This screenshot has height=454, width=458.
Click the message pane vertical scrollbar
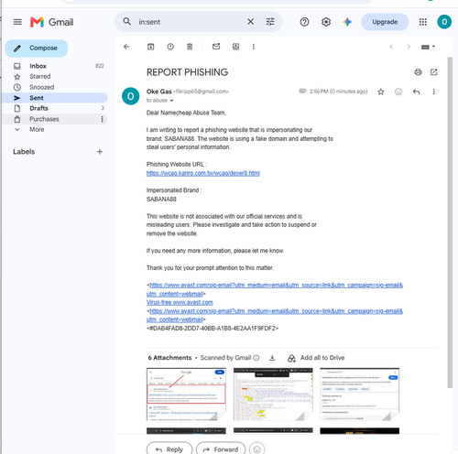click(450, 222)
